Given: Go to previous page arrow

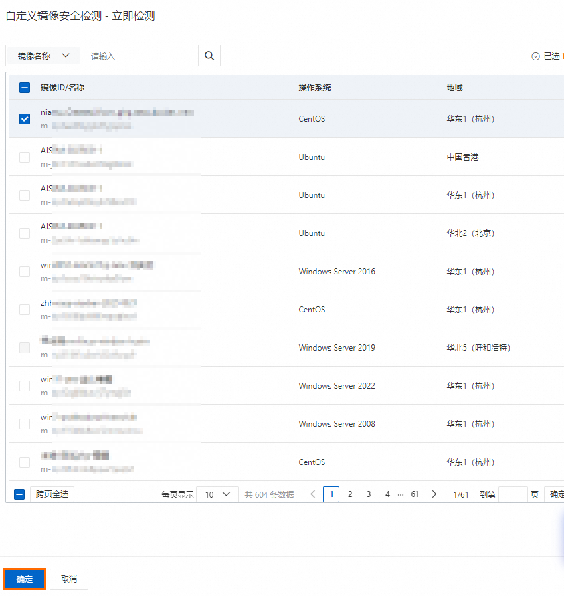Looking at the screenshot, I should (x=313, y=494).
